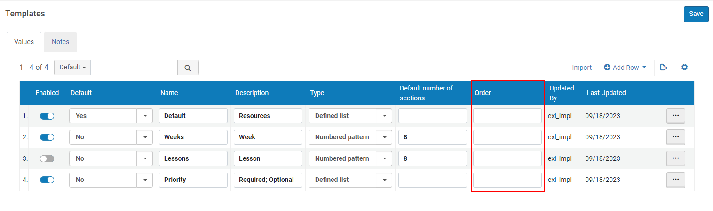Open row actions menu for Priority template
This screenshot has width=713, height=211.
[x=675, y=180]
